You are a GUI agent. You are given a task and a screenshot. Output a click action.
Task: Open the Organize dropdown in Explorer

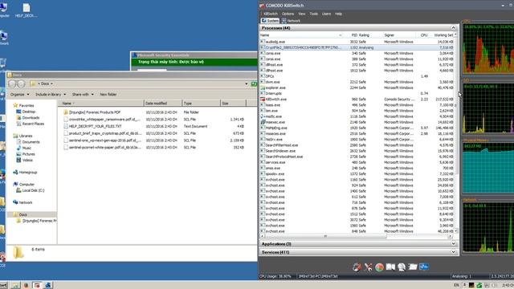(19, 95)
